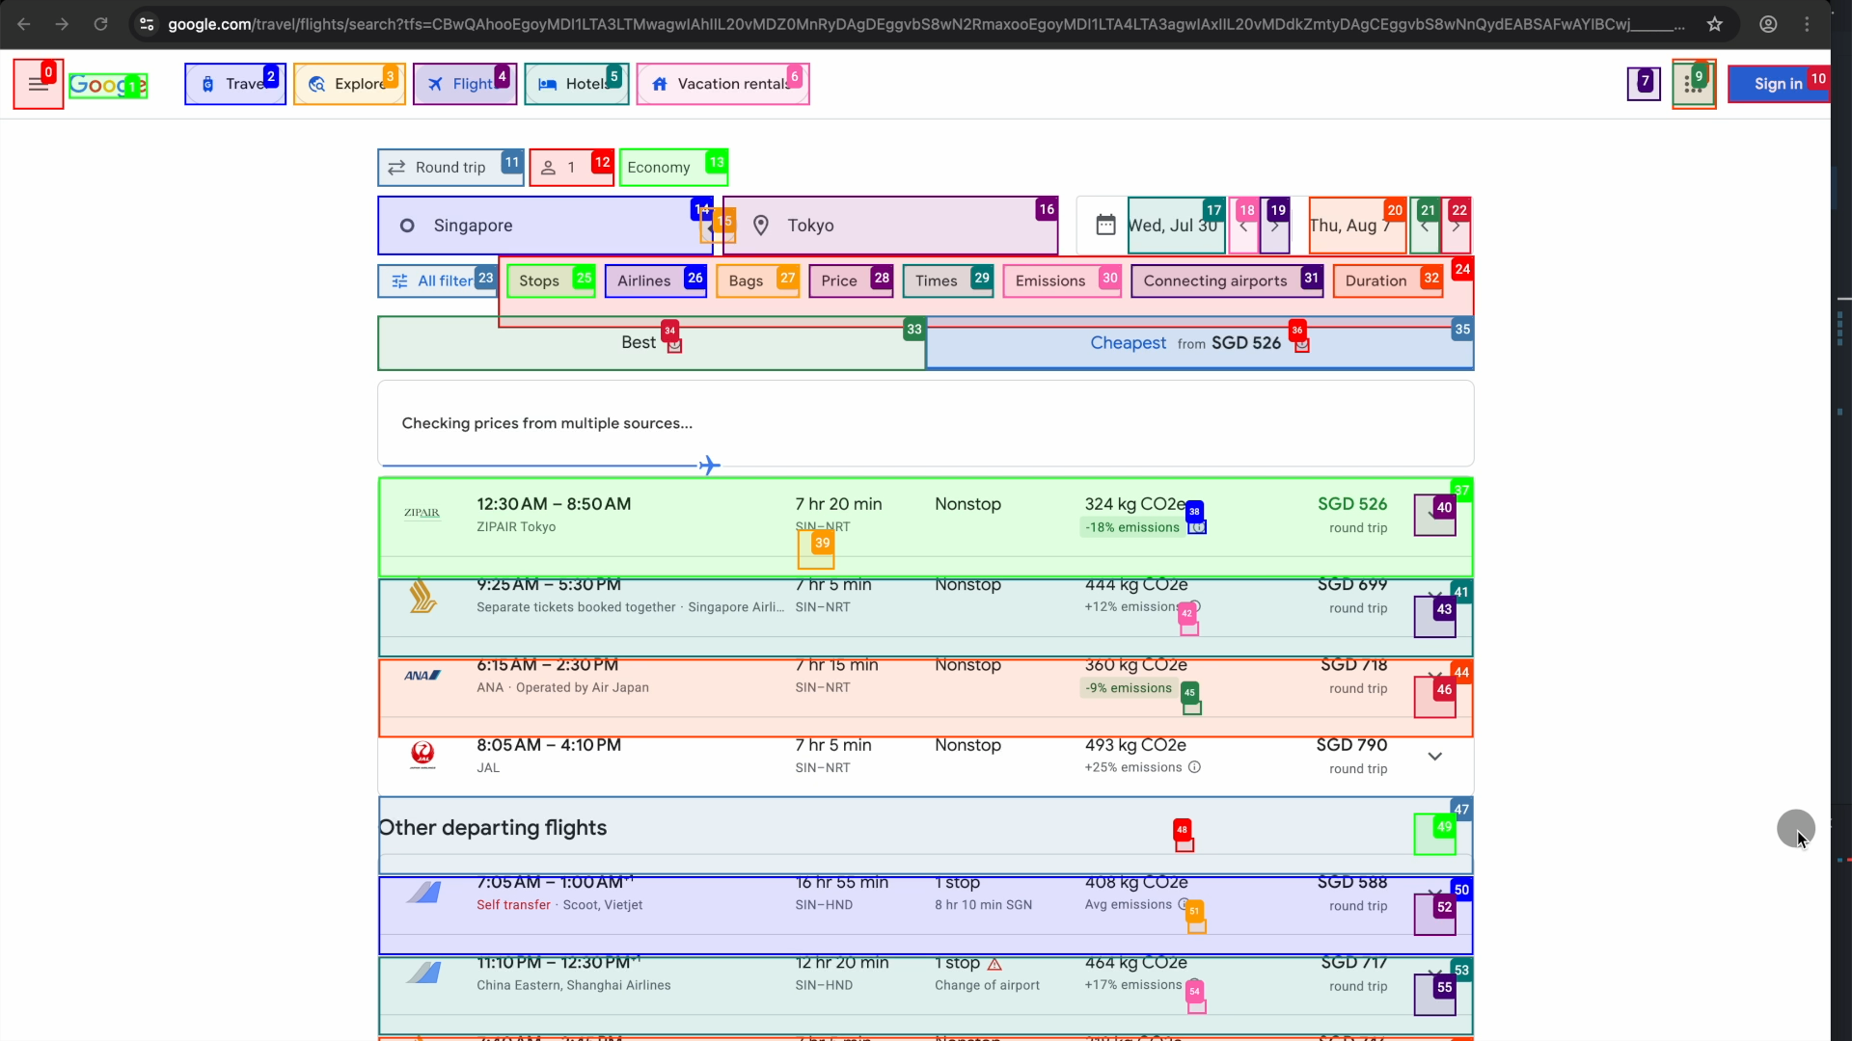The width and height of the screenshot is (1852, 1041).
Task: Open the browser profile icon
Action: 1768,24
